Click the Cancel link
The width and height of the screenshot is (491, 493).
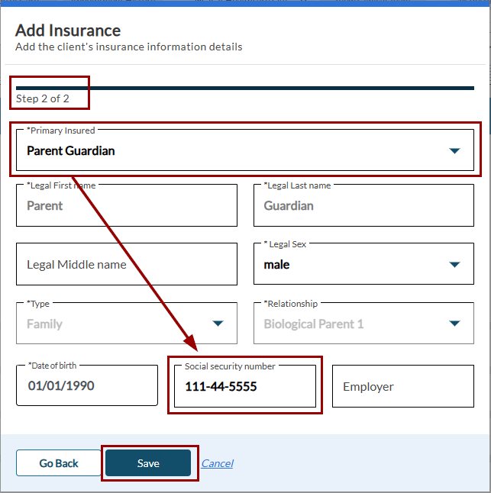pyautogui.click(x=218, y=463)
